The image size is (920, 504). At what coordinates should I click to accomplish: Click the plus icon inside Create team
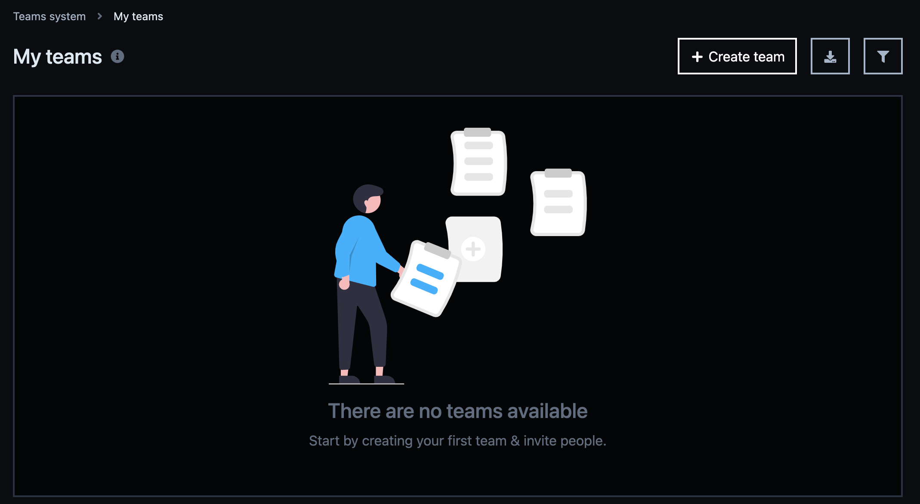697,57
